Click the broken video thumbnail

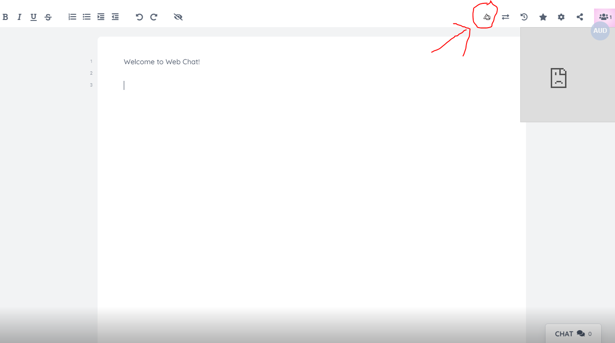[567, 75]
